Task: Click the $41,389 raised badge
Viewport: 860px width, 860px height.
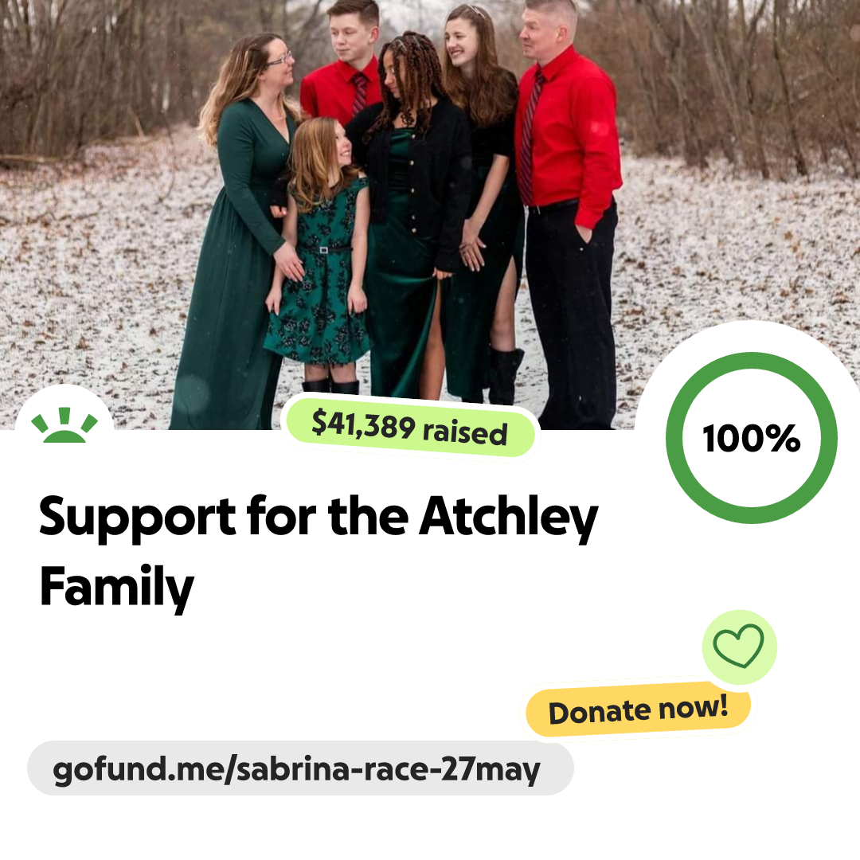Action: click(x=410, y=428)
